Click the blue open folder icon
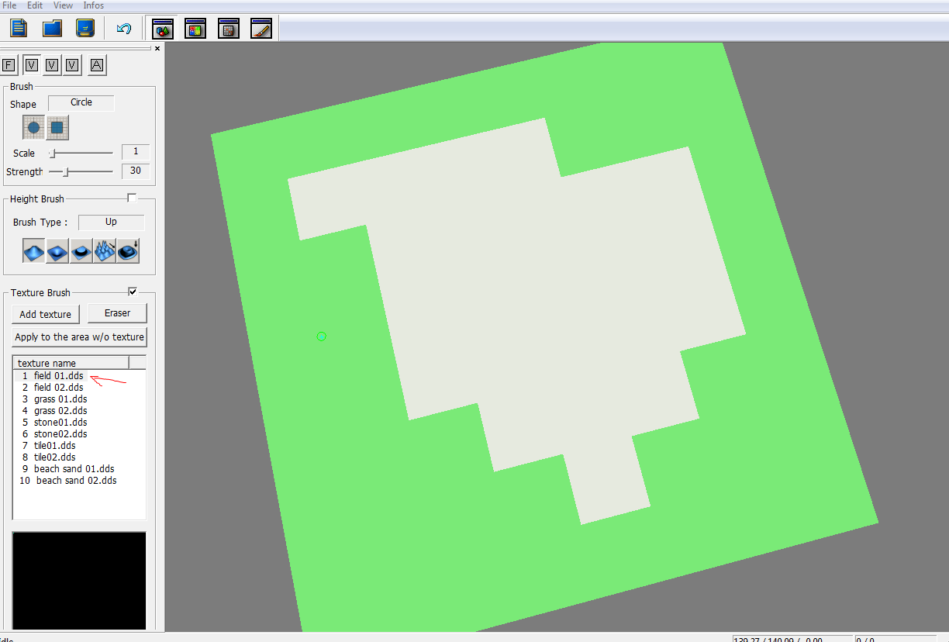Image resolution: width=949 pixels, height=642 pixels. point(52,29)
